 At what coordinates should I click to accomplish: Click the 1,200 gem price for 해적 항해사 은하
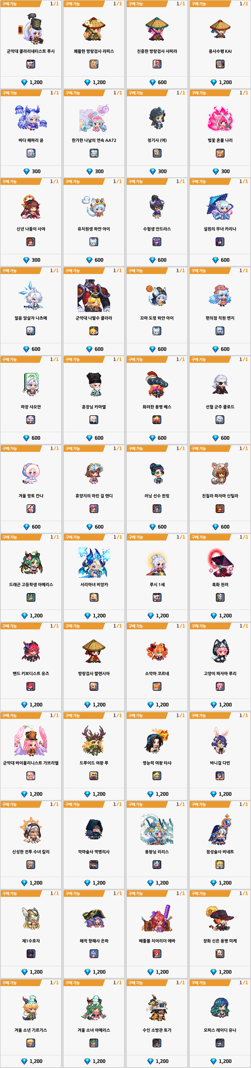pyautogui.click(x=94, y=972)
